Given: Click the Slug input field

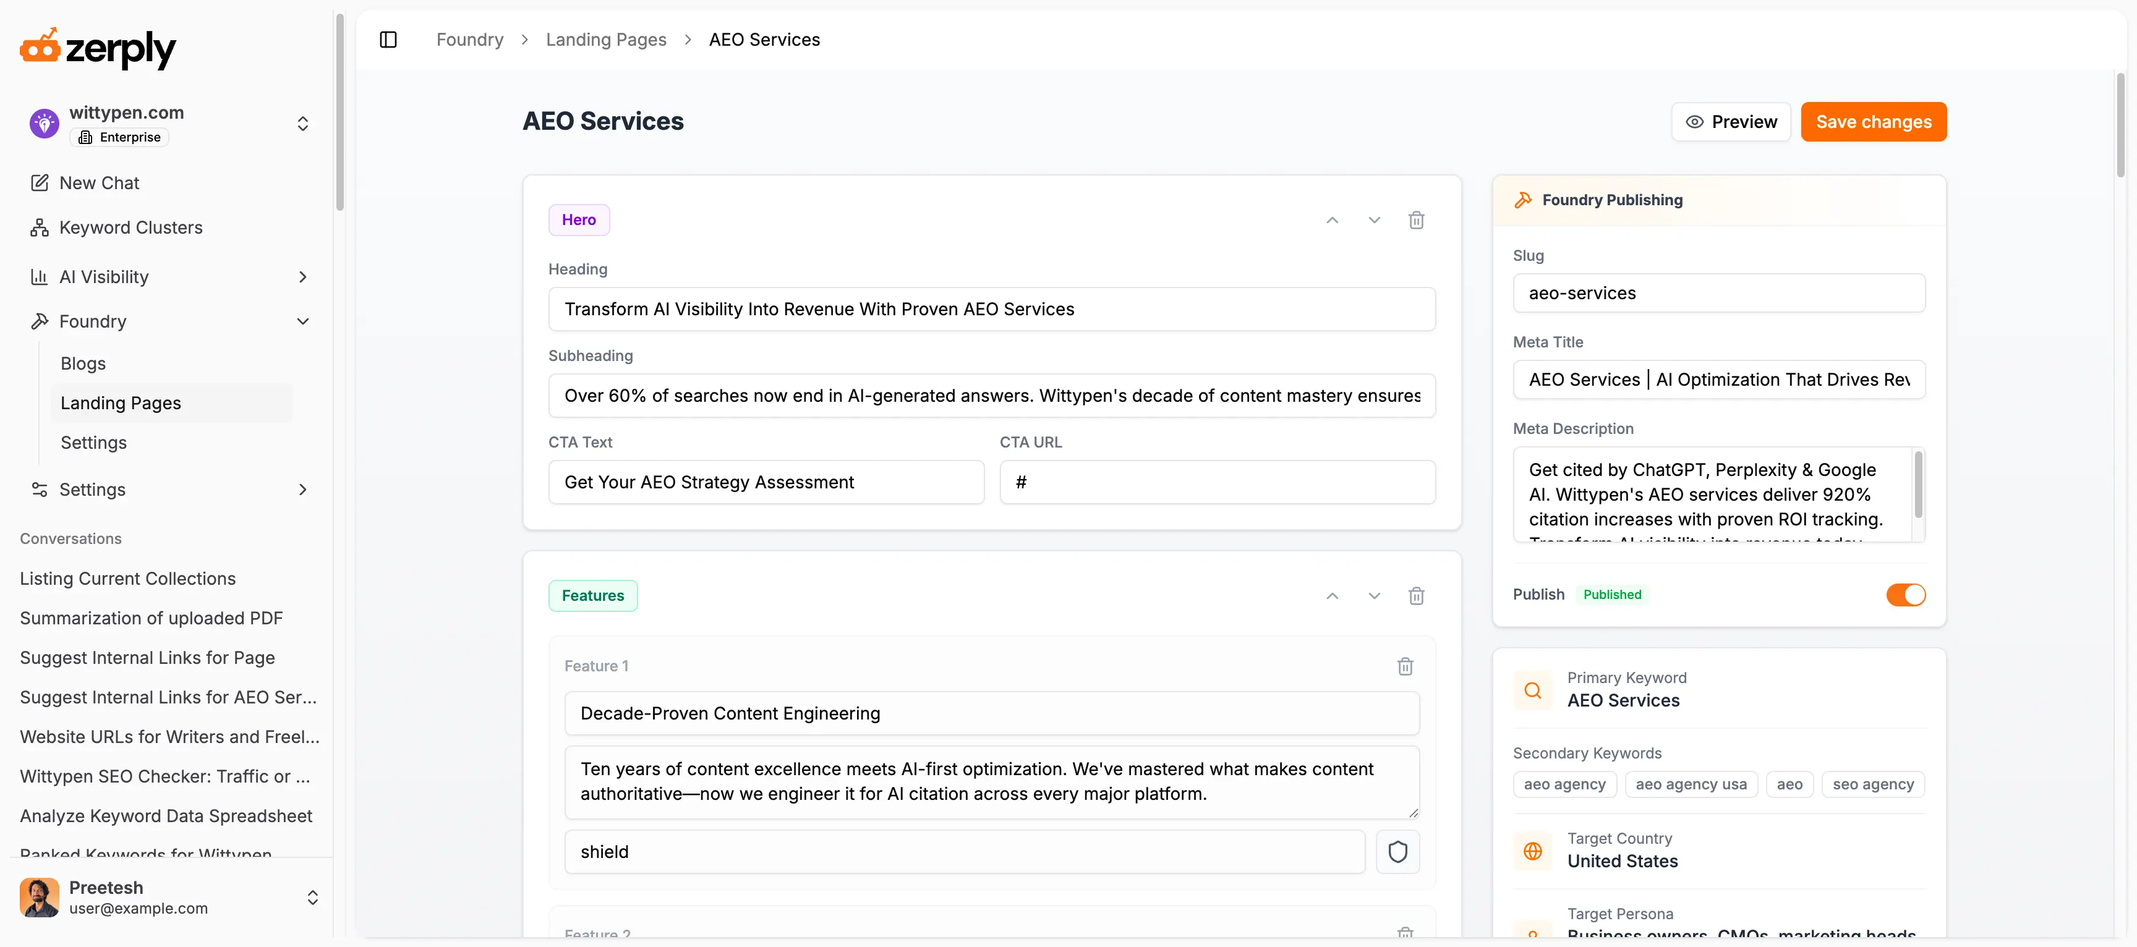Looking at the screenshot, I should click(x=1718, y=293).
